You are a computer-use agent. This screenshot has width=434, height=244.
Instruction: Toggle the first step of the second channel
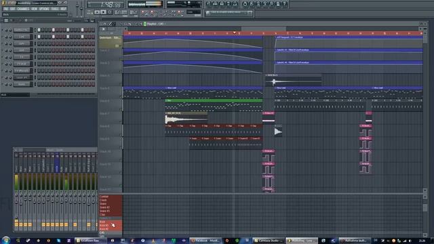[x=39, y=37]
